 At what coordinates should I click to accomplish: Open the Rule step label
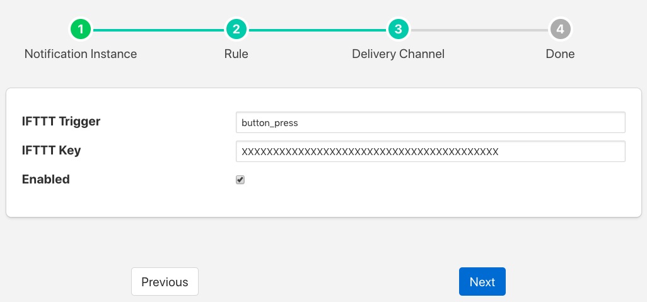point(236,54)
